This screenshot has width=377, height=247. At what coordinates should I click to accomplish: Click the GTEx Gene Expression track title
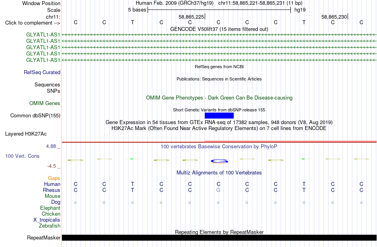click(x=219, y=122)
